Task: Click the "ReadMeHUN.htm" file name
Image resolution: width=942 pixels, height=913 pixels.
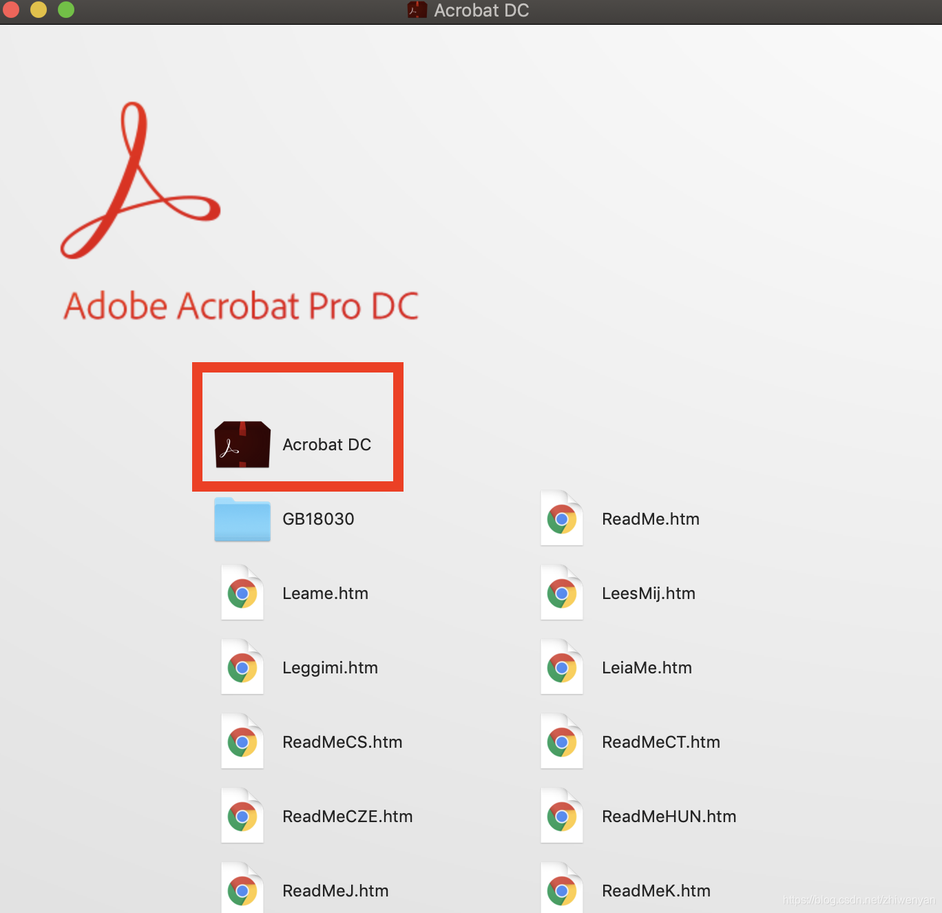Action: point(669,817)
